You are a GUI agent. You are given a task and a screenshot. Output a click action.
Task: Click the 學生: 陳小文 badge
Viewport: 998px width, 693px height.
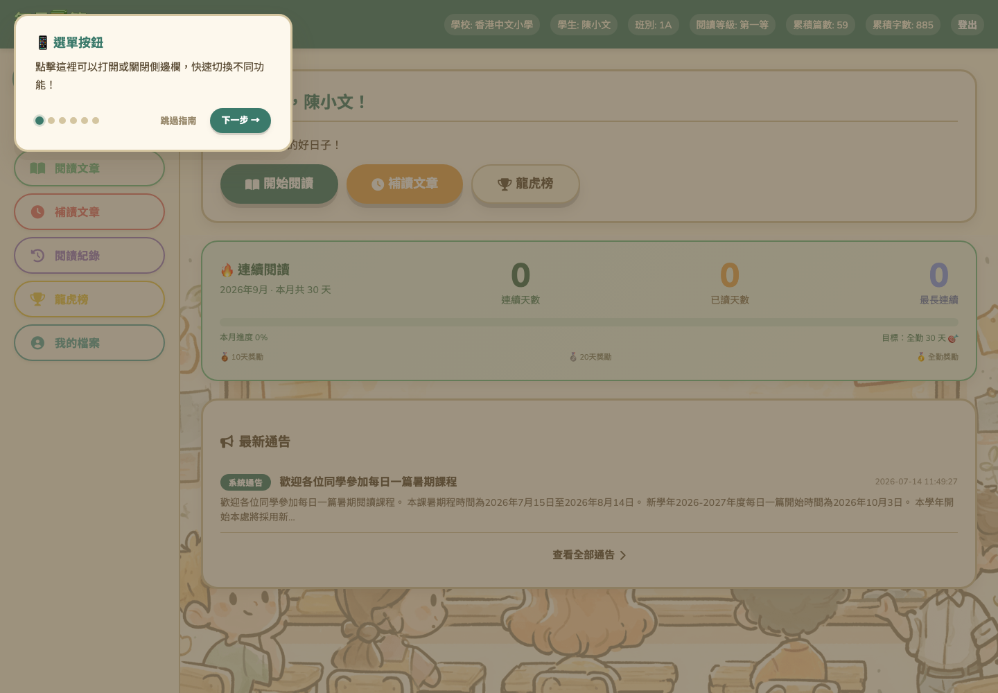[x=584, y=25]
